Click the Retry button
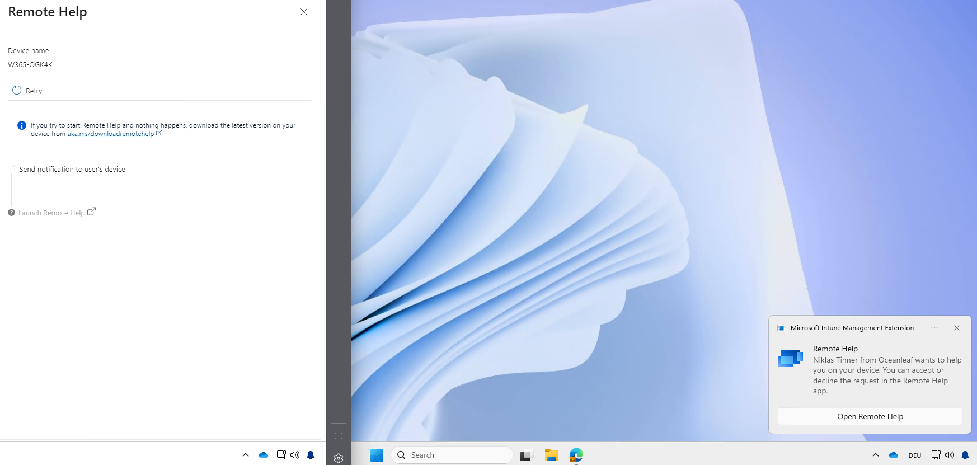This screenshot has height=465, width=977. click(x=27, y=91)
